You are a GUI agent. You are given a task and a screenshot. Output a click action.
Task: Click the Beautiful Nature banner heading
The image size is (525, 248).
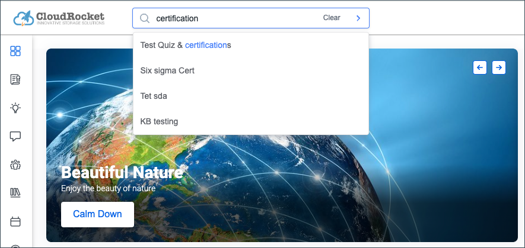pos(122,173)
